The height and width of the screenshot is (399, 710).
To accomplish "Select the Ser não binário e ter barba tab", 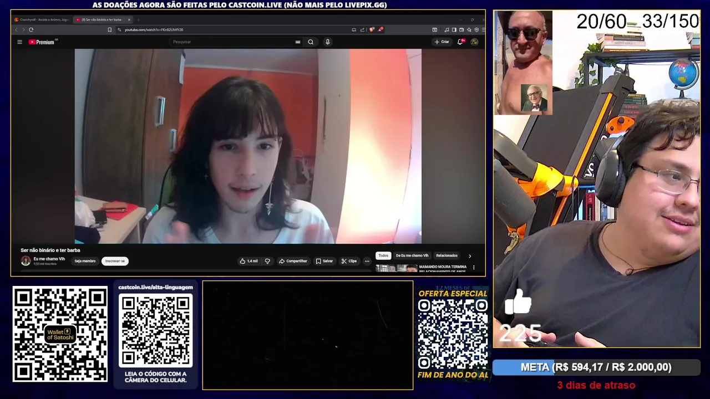I will click(x=102, y=19).
